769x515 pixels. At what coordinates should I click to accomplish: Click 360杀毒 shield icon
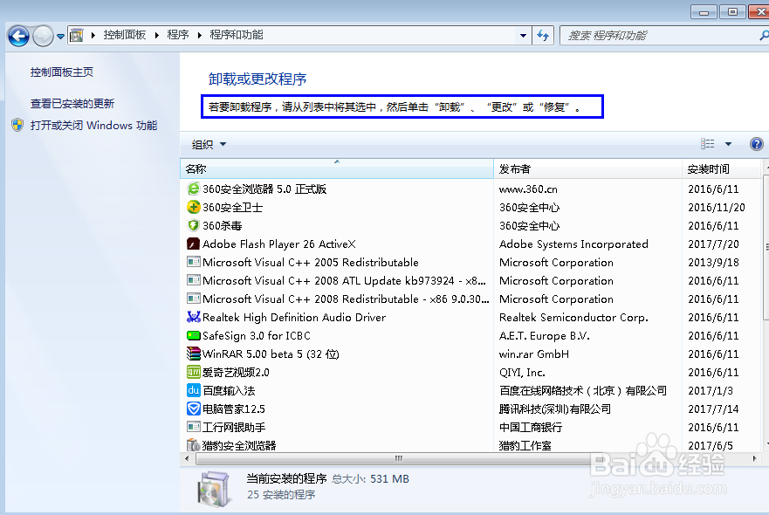point(193,225)
